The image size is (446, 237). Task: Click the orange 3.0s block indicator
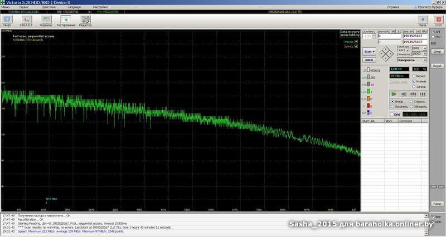pyautogui.click(x=369, y=99)
